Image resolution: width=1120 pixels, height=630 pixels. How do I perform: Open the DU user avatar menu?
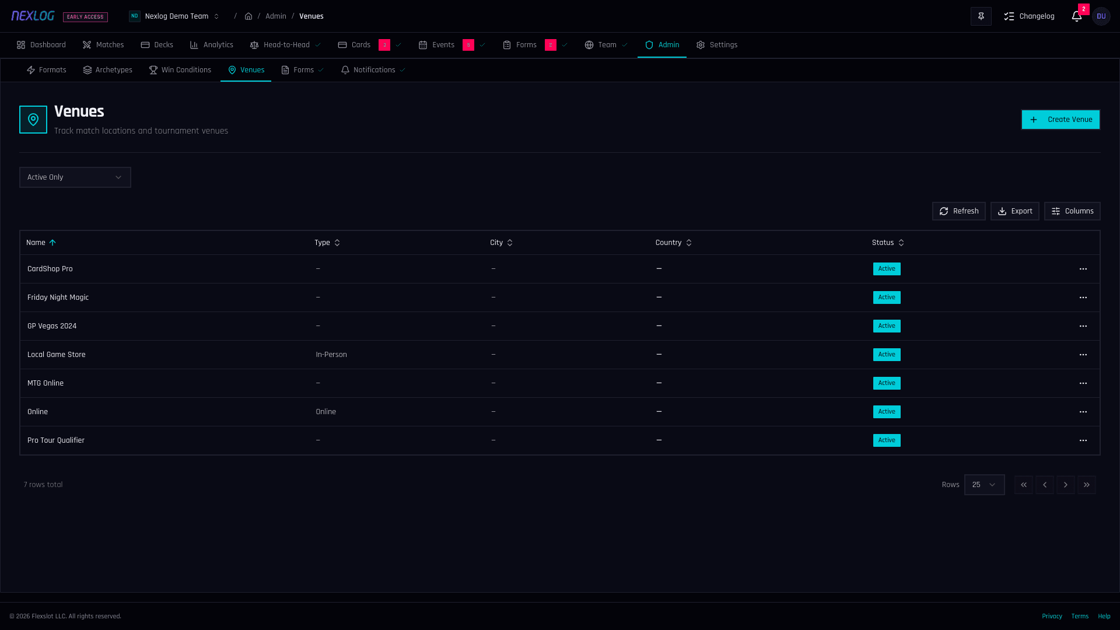[1101, 16]
